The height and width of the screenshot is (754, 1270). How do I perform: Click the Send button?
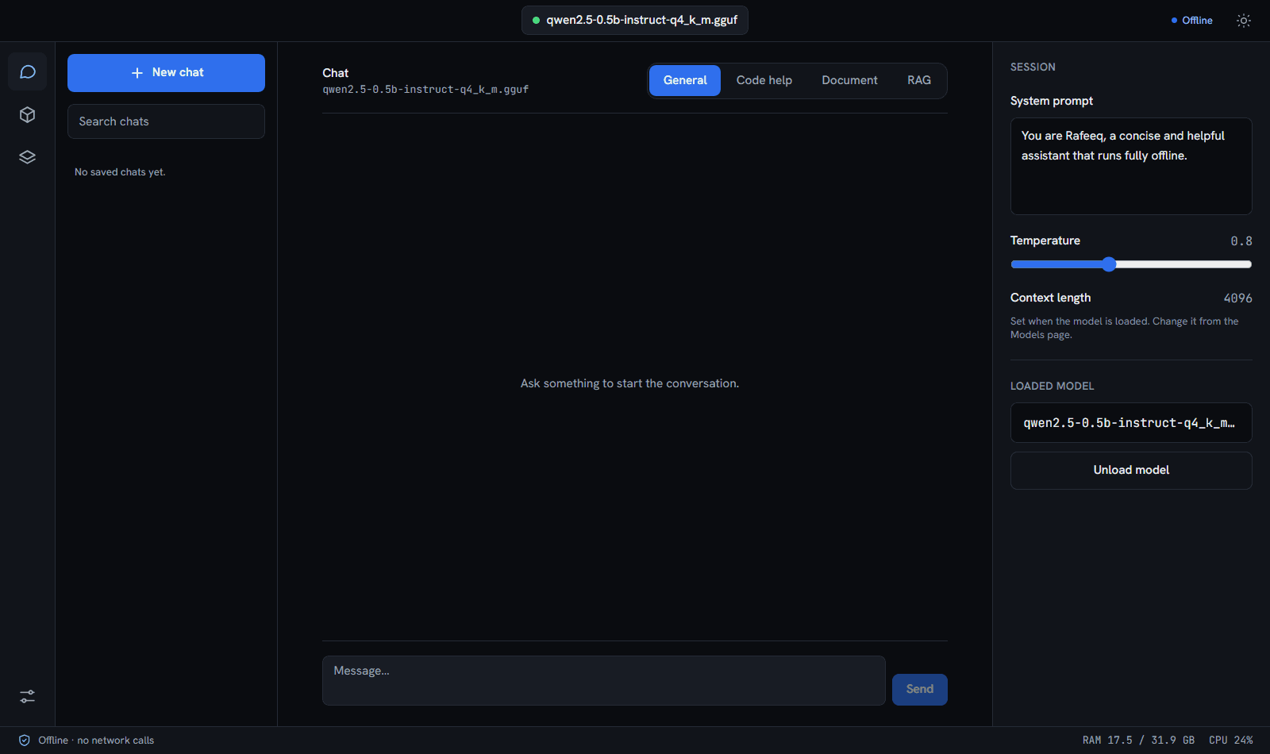click(x=920, y=690)
